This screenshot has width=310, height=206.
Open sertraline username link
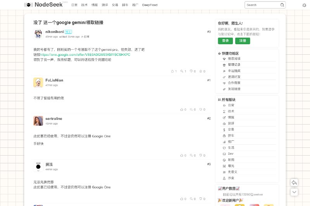[54, 119]
